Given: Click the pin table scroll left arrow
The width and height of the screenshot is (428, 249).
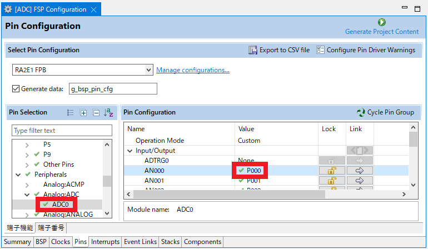Looking at the screenshot, I should 128,195.
